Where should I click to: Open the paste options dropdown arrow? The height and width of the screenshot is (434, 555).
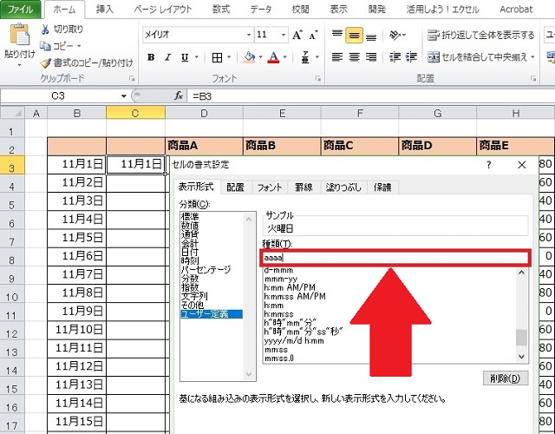click(x=19, y=66)
